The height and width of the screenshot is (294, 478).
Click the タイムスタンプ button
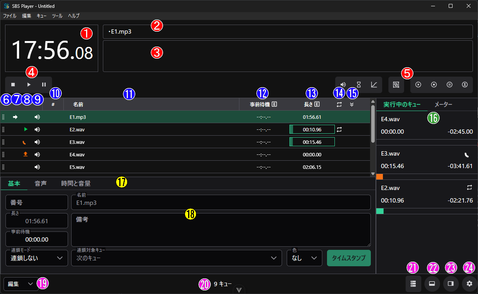click(349, 258)
